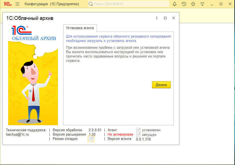Click the search field Поиск Ctrl+Shift+F
Viewport: 235px width, 165px height.
click(129, 4)
